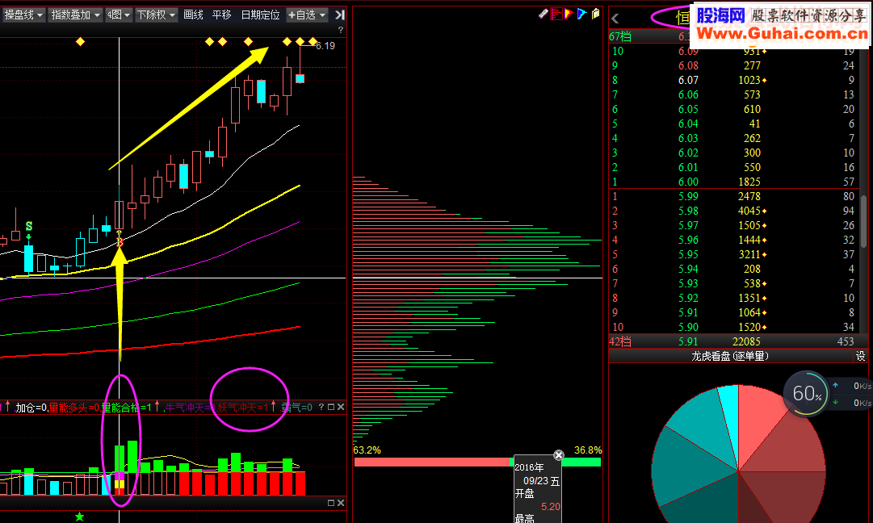Select the cyan-blue flame chip icon
Image resolution: width=873 pixels, height=523 pixels.
click(581, 14)
